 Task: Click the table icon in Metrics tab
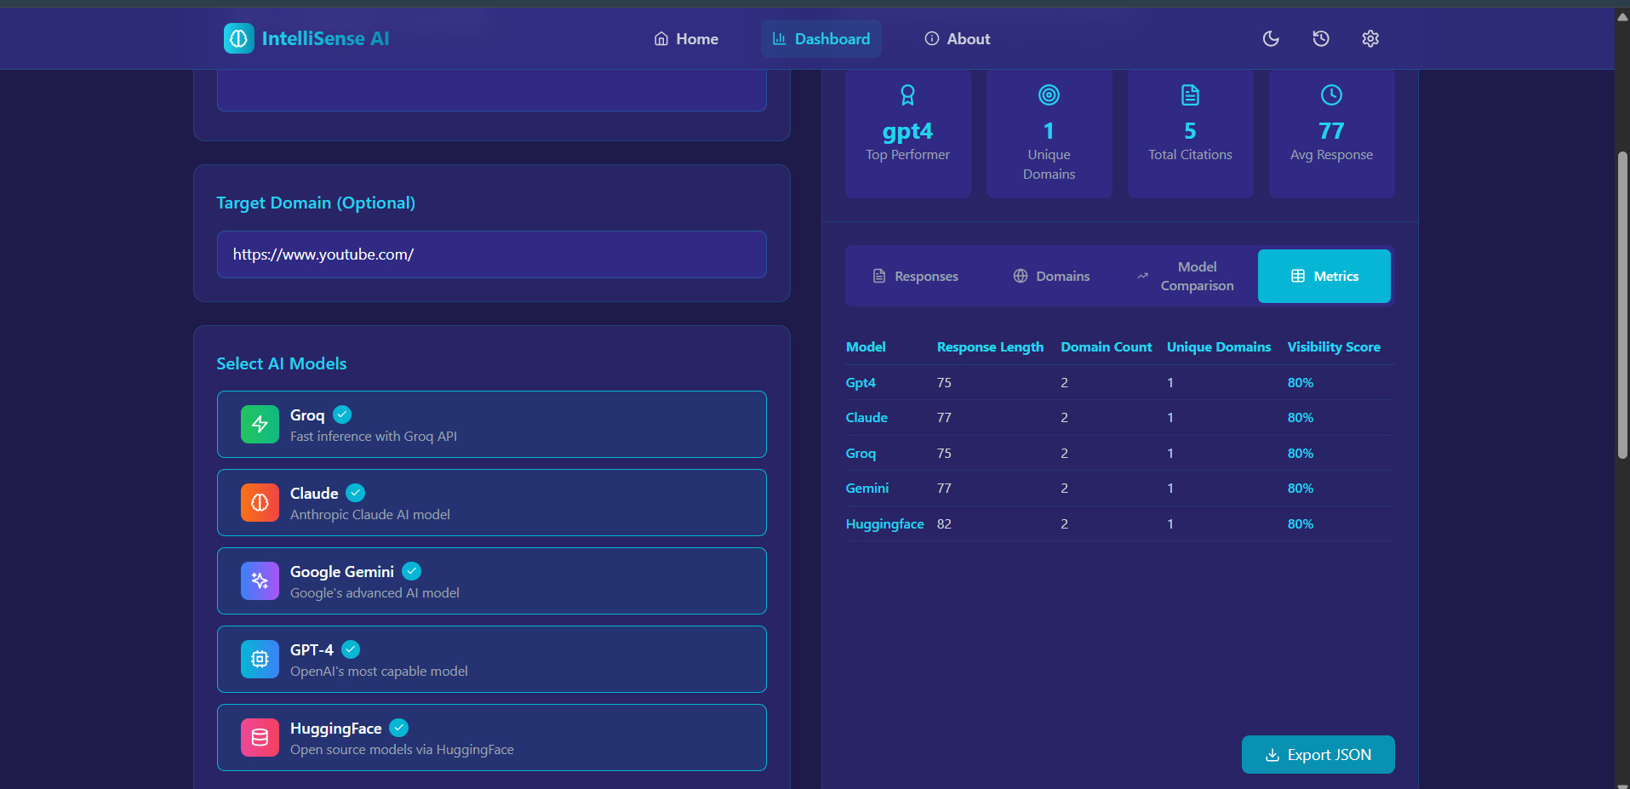[x=1298, y=276]
